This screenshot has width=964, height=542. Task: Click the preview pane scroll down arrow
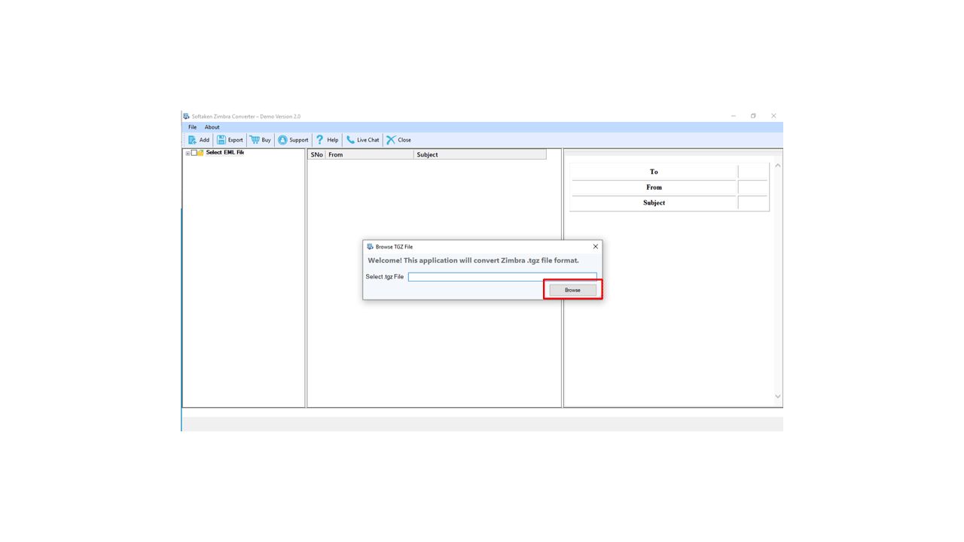point(778,397)
